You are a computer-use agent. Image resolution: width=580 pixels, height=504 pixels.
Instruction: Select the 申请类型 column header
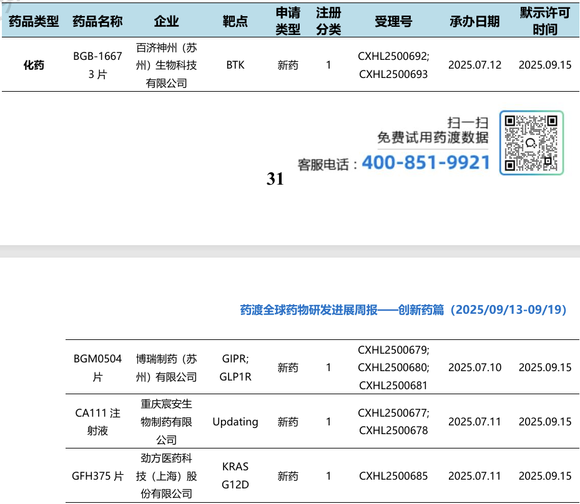[288, 21]
